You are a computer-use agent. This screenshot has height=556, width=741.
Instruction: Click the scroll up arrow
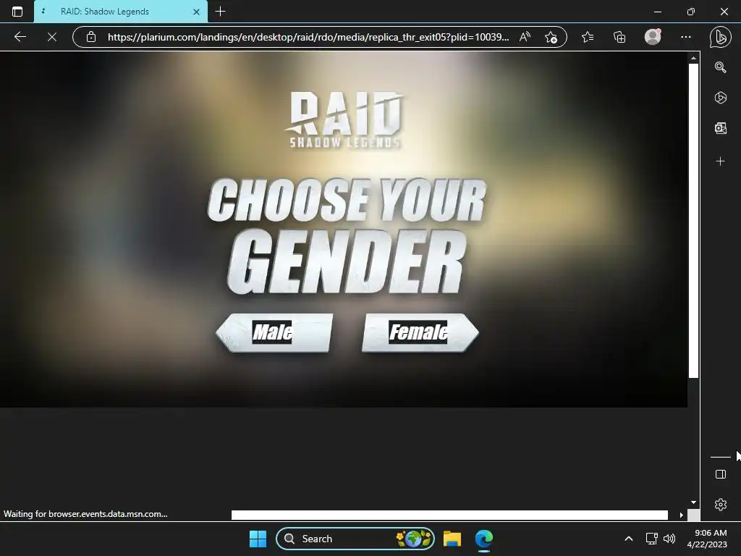click(x=693, y=58)
